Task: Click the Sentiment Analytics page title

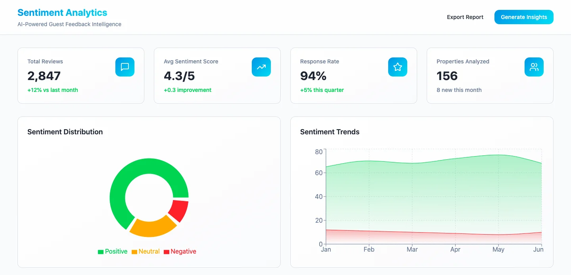Action: tap(62, 12)
